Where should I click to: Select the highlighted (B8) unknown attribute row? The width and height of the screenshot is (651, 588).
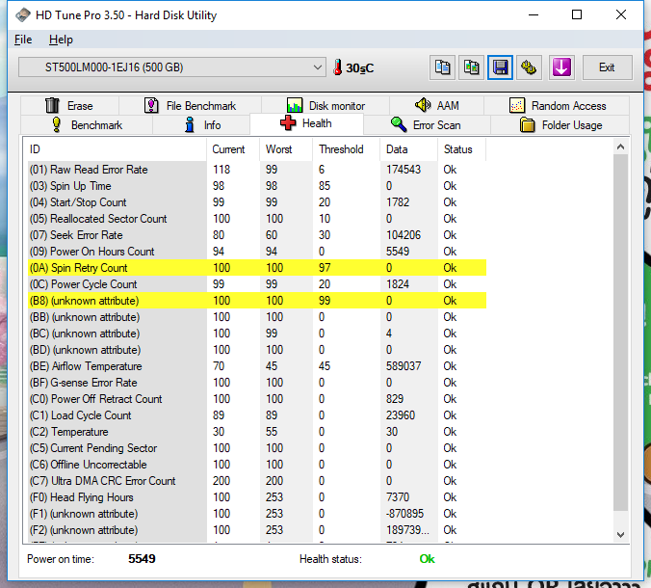[x=257, y=301]
